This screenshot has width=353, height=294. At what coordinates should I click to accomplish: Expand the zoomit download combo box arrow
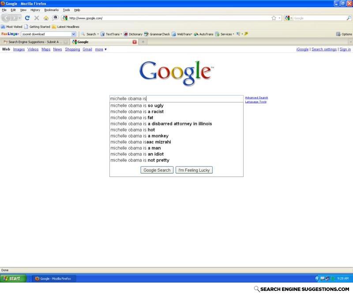pyautogui.click(x=73, y=34)
